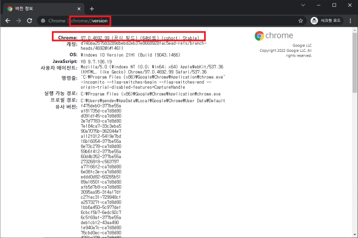Click the Chrome site info chip

[x=53, y=21]
